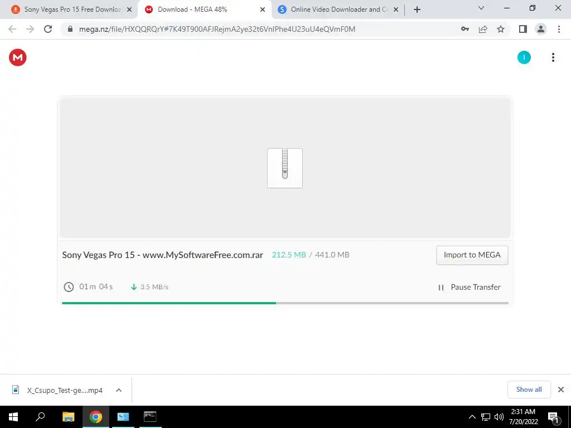
Task: Open the Chrome customize menu
Action: click(559, 29)
